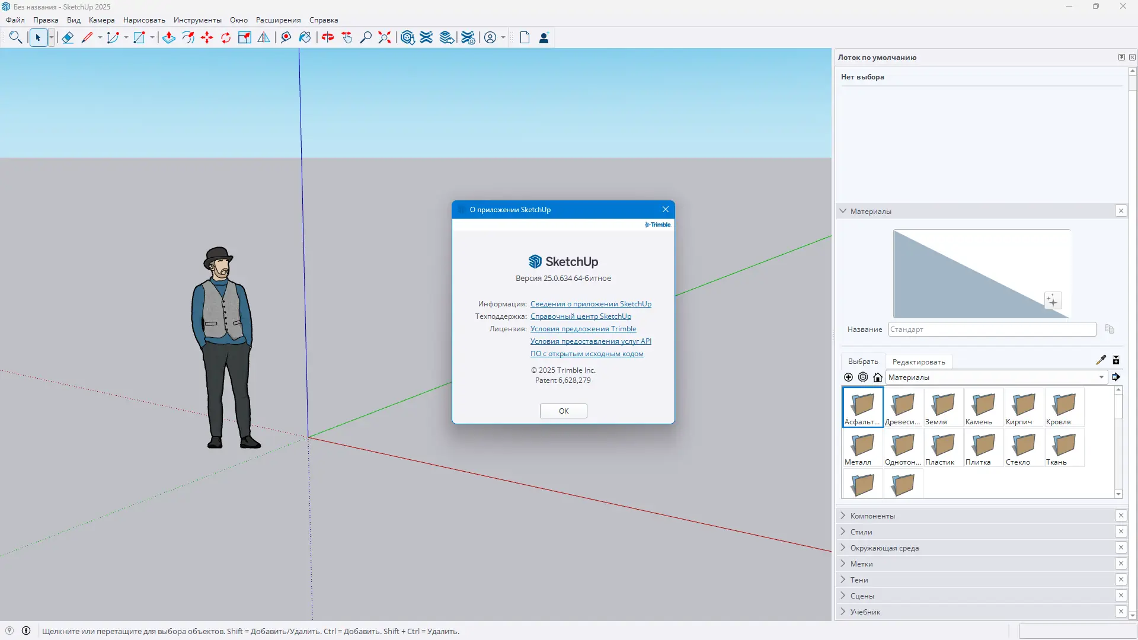Pick the eyedropper sample paint tool
The image size is (1138, 640).
[1101, 360]
